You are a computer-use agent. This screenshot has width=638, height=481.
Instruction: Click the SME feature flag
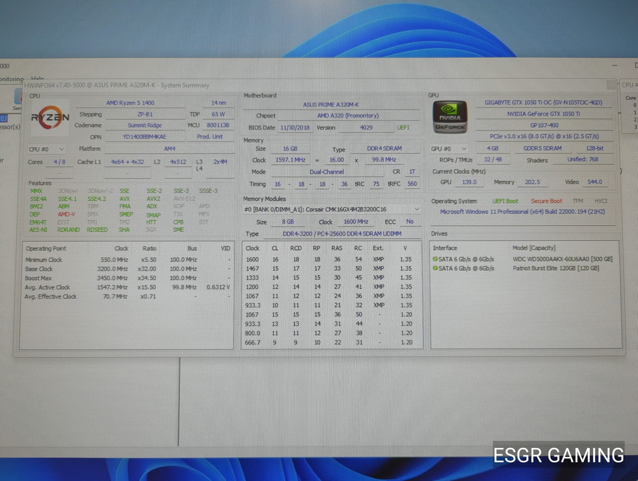tap(178, 230)
